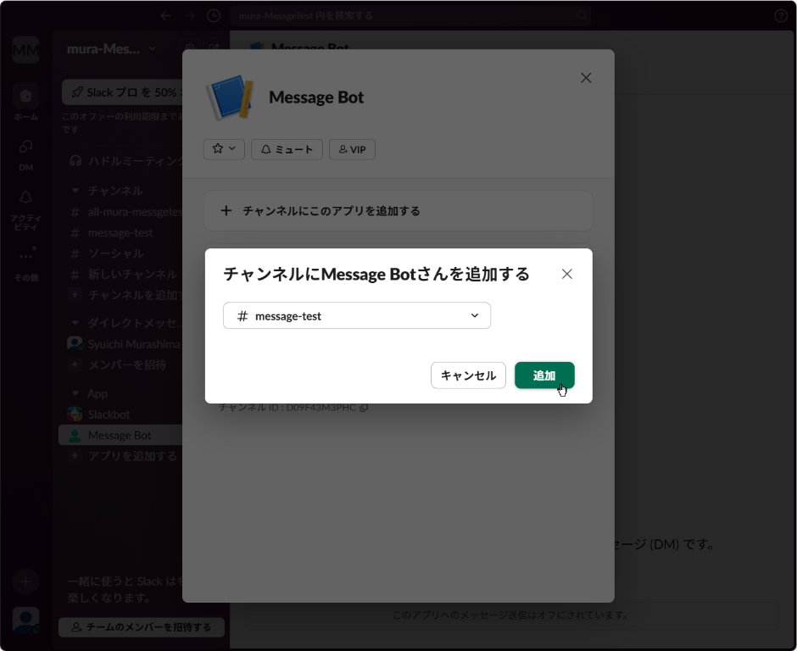Collapse the App section
Screen dimensions: 797x651
pos(75,393)
